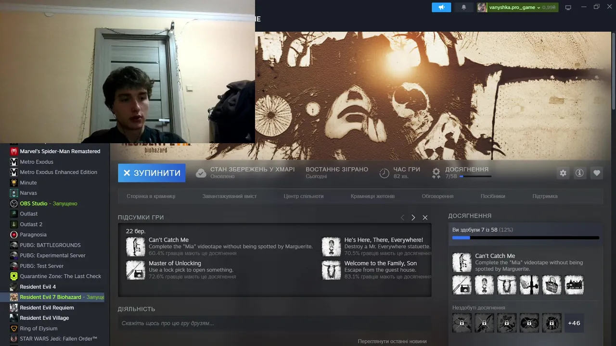
Task: Open the notifications bell
Action: pyautogui.click(x=464, y=7)
